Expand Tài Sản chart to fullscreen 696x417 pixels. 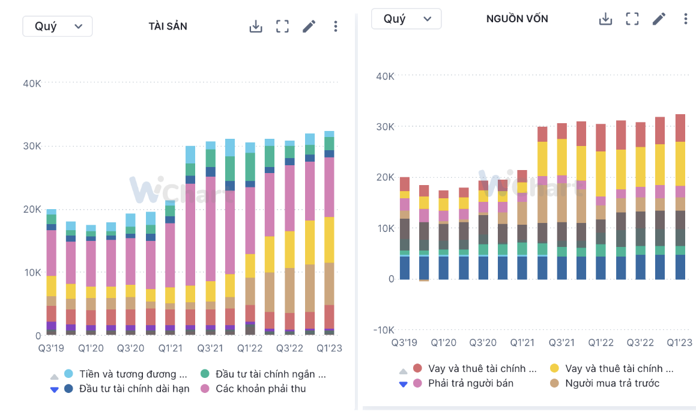coord(282,26)
